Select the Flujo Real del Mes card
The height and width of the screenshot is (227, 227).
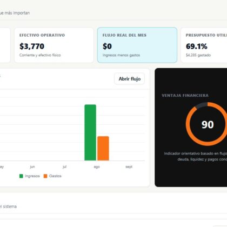tap(137, 45)
